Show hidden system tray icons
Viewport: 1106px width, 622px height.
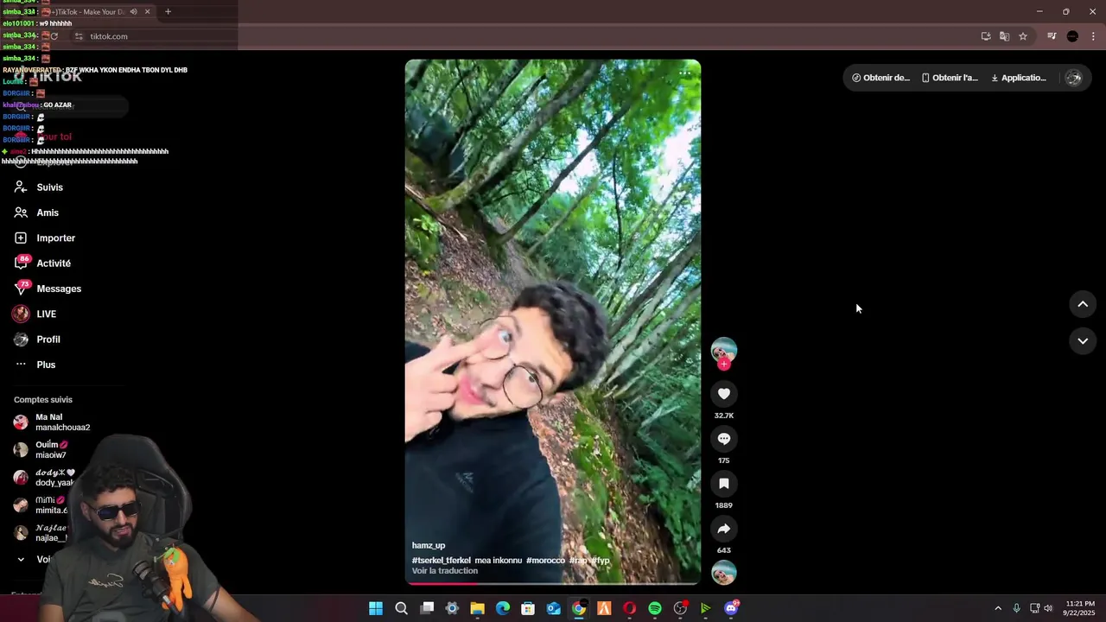[x=998, y=609]
